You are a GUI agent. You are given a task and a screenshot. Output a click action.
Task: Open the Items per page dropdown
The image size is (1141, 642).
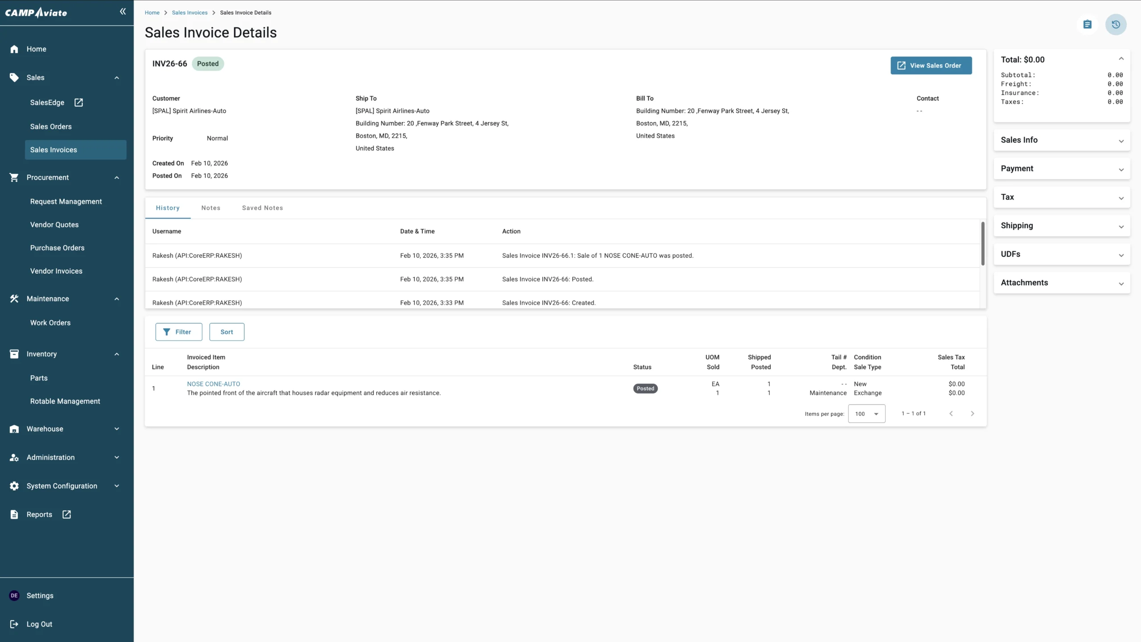pos(866,414)
